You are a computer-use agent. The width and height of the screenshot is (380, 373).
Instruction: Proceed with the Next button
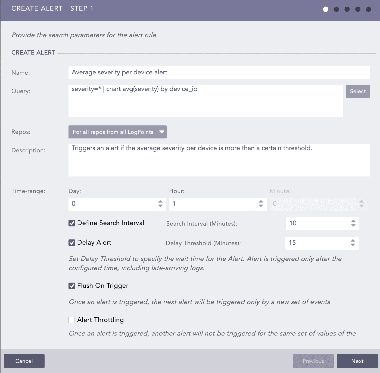pos(357,361)
